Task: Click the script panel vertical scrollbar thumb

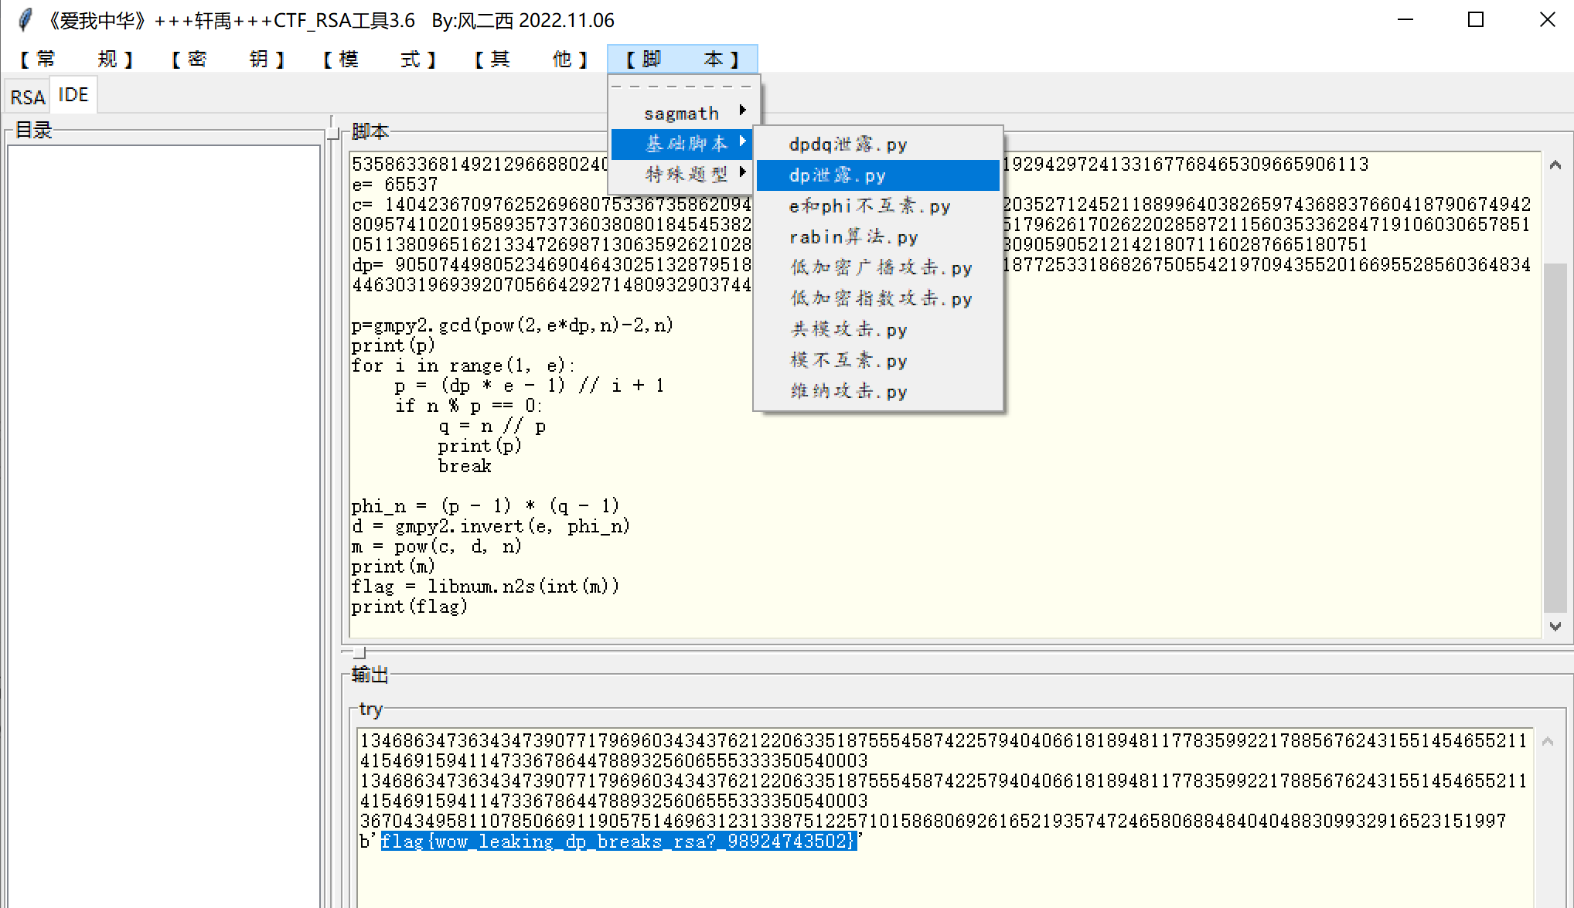Action: [1555, 437]
